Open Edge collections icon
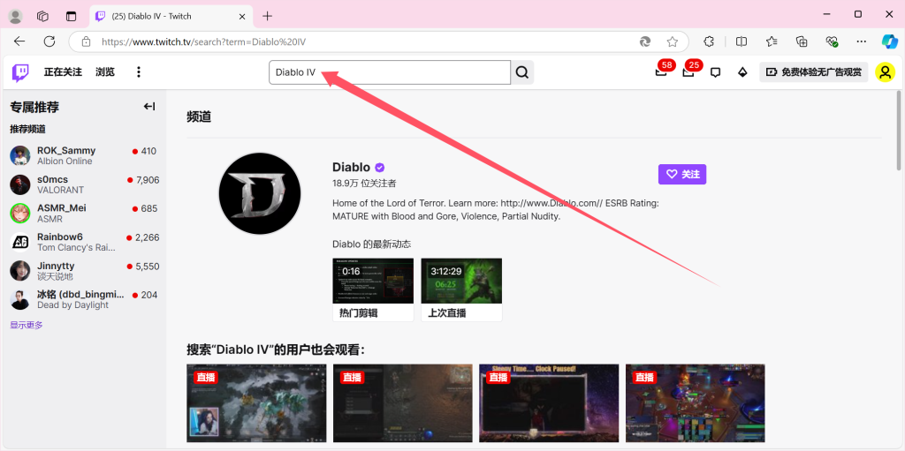This screenshot has height=451, width=905. click(x=801, y=41)
